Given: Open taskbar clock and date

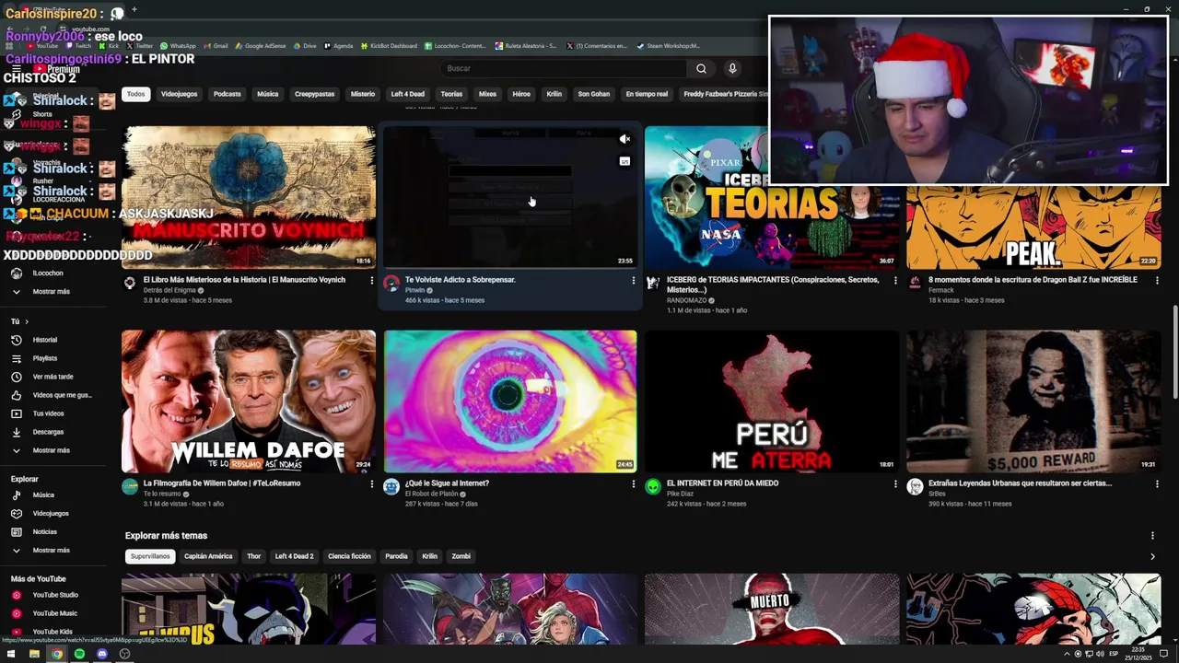Looking at the screenshot, I should [x=1138, y=654].
